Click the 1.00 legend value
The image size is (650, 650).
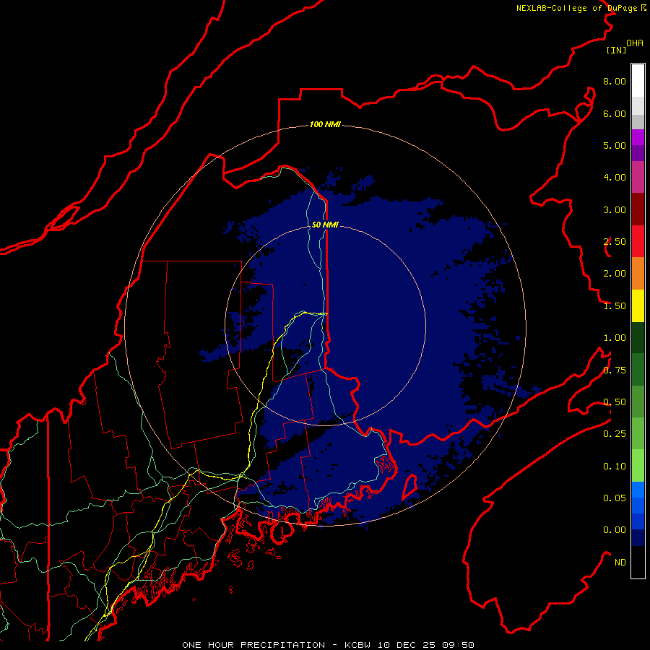pyautogui.click(x=615, y=338)
